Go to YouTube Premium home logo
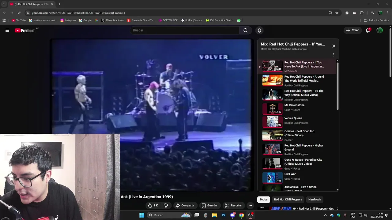 [x=26, y=30]
